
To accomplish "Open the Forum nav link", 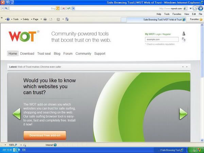I will coord(68,54).
